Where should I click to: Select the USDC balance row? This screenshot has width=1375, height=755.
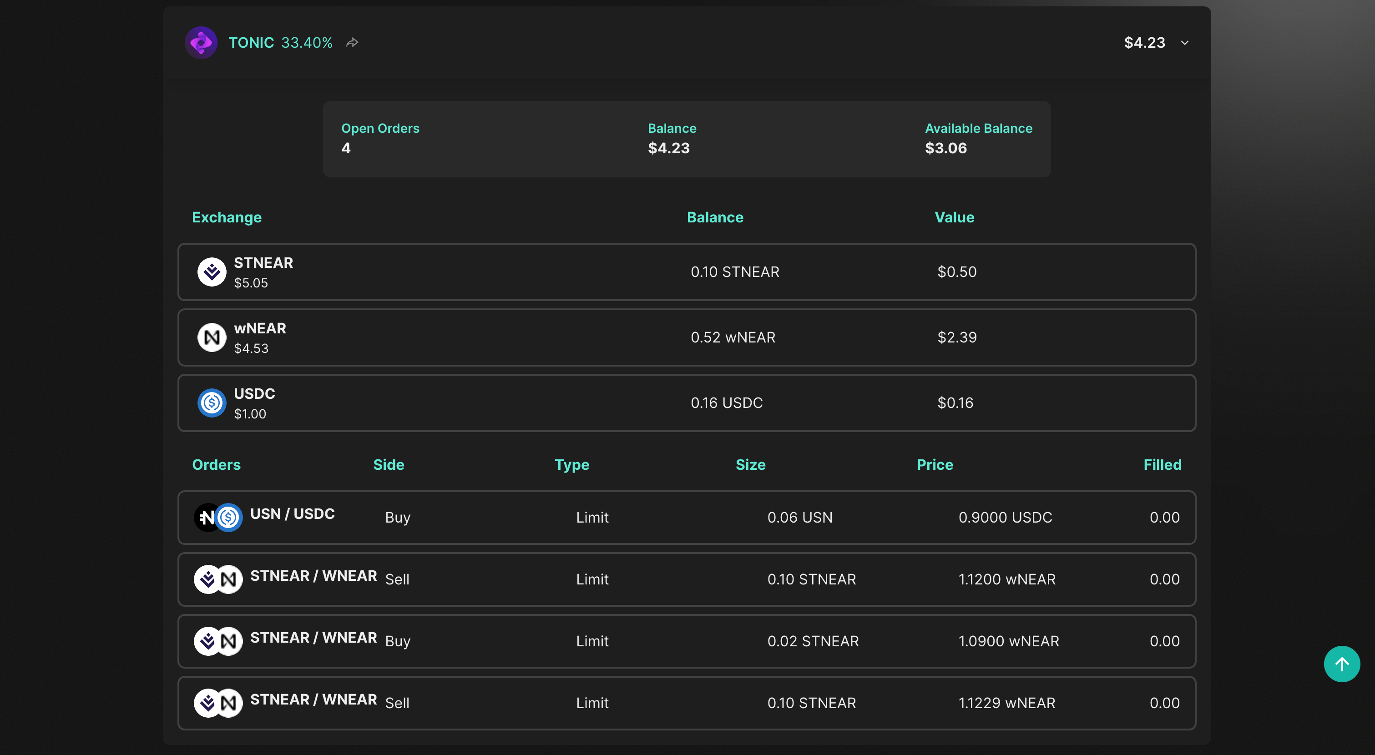(x=687, y=403)
